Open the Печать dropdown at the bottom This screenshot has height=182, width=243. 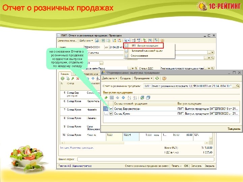[177, 166]
